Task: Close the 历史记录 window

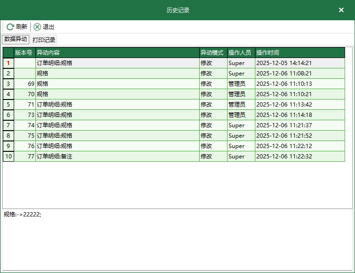Action: 341,10
